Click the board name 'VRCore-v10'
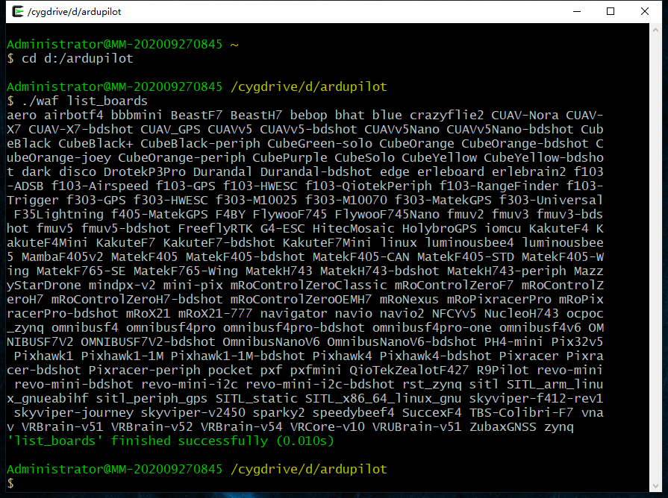Screen dimensions: 668x498 click(327, 426)
